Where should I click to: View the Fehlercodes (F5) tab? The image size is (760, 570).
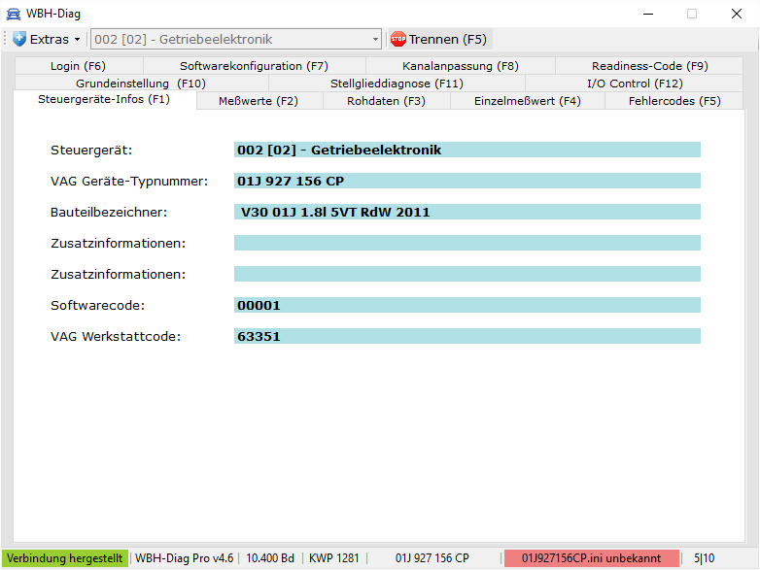tap(674, 101)
